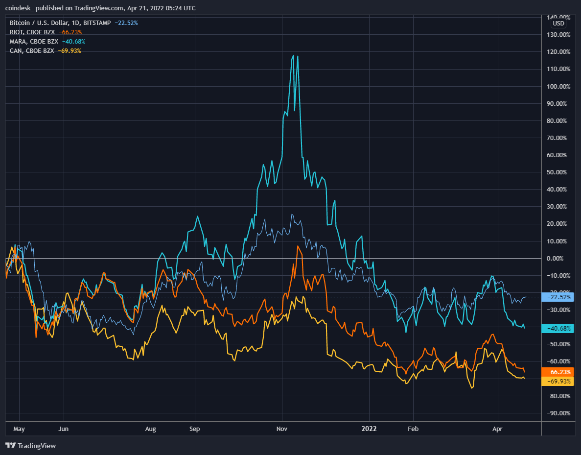Viewport: 581px width, 455px height.
Task: Click the 130.00% axis label
Action: point(558,35)
